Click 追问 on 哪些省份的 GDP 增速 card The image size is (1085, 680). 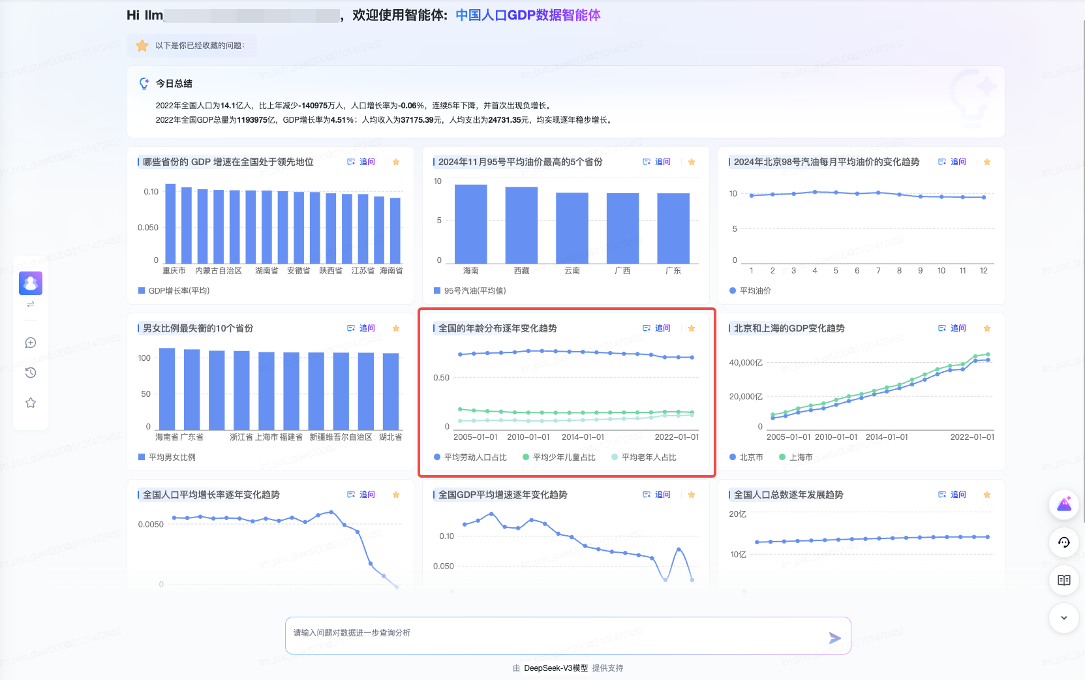pyautogui.click(x=361, y=162)
